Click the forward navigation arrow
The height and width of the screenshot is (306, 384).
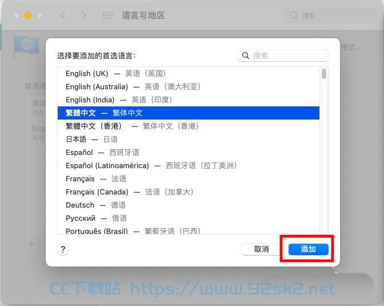pos(84,15)
